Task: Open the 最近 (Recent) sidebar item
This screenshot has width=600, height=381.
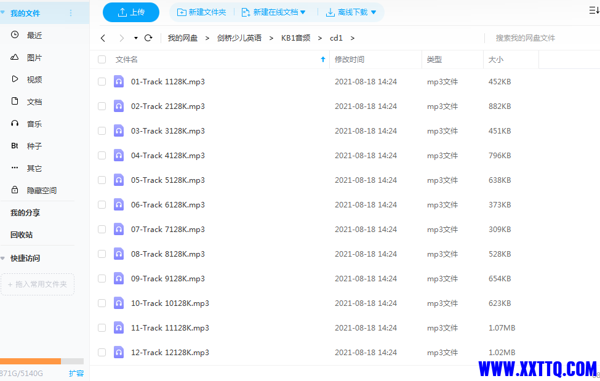Action: pyautogui.click(x=34, y=35)
